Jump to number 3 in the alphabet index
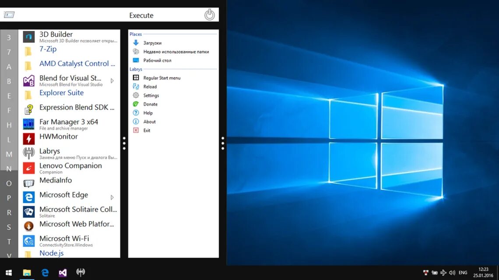This screenshot has height=280, width=499. (x=9, y=38)
